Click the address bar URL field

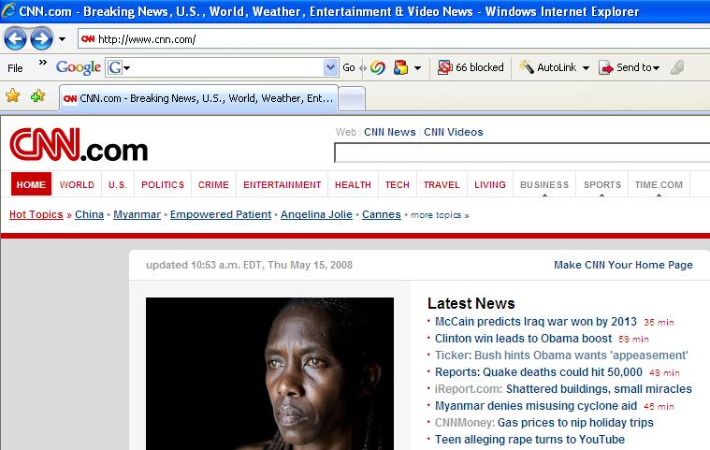tap(393, 39)
